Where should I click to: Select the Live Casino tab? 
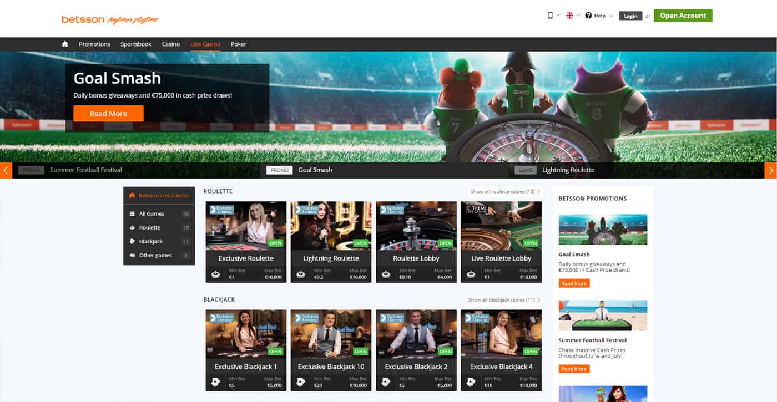pyautogui.click(x=205, y=44)
